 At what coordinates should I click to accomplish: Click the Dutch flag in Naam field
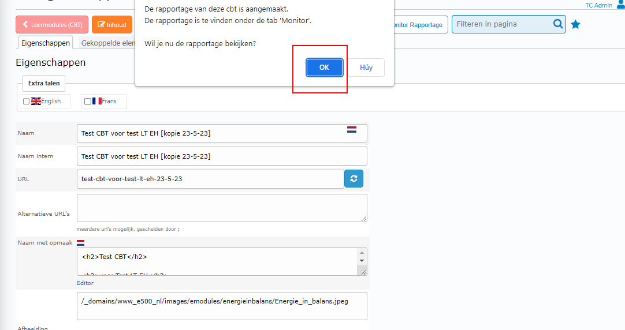coord(352,130)
